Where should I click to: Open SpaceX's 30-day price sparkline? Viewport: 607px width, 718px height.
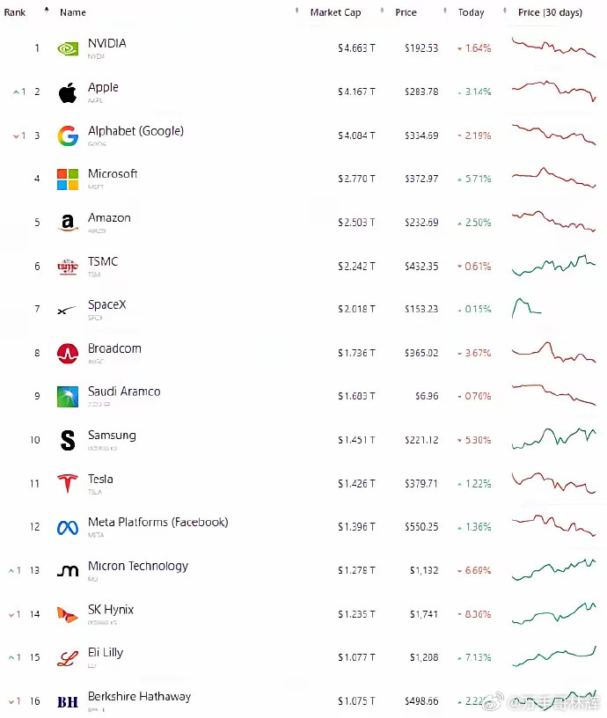click(527, 308)
